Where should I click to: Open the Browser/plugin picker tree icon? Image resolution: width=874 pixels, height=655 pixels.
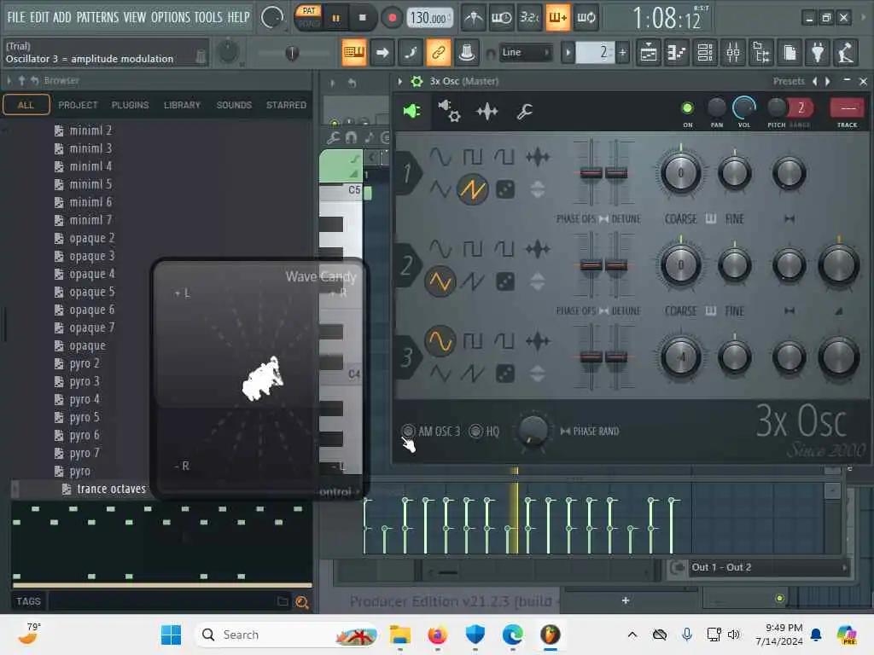pos(761,53)
